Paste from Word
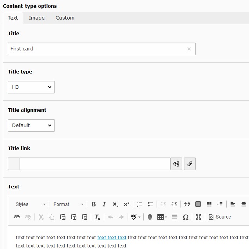Screen dimensions: 249x249 tap(85, 217)
